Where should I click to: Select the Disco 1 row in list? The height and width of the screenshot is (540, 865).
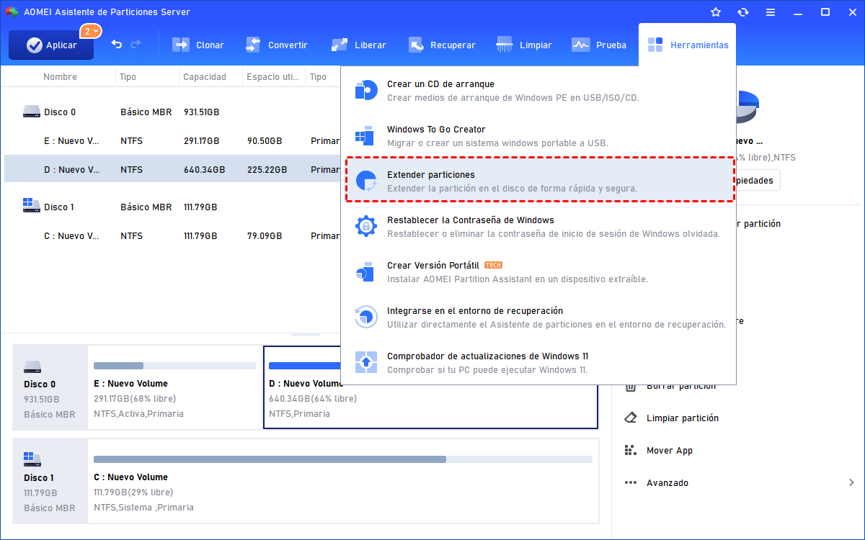[x=172, y=207]
